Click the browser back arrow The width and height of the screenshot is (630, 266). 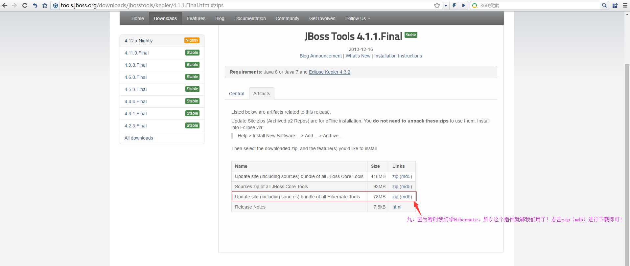(5, 5)
